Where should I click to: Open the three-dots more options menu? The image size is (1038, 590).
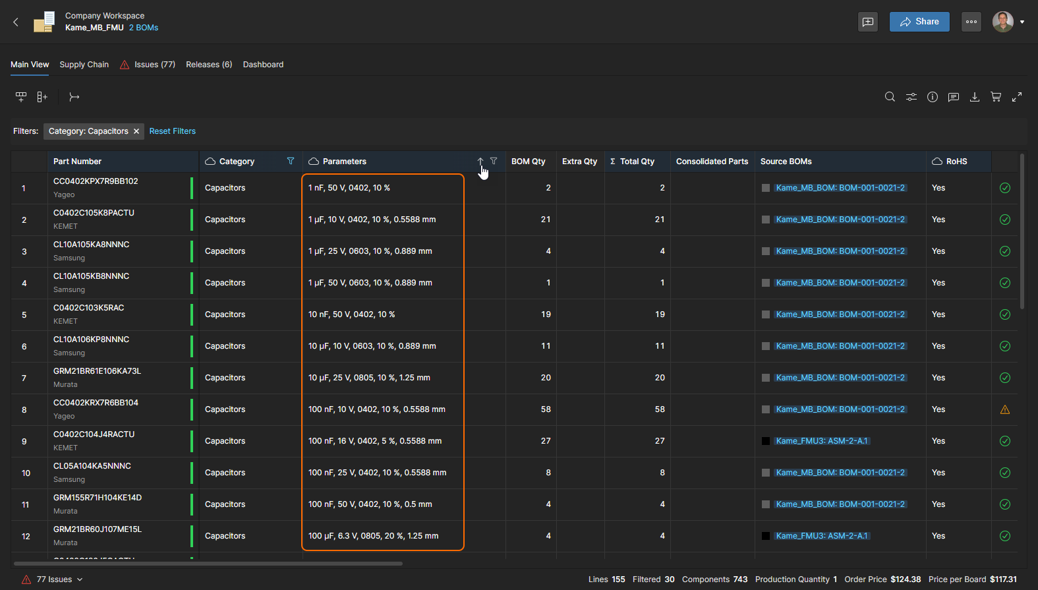(x=971, y=22)
